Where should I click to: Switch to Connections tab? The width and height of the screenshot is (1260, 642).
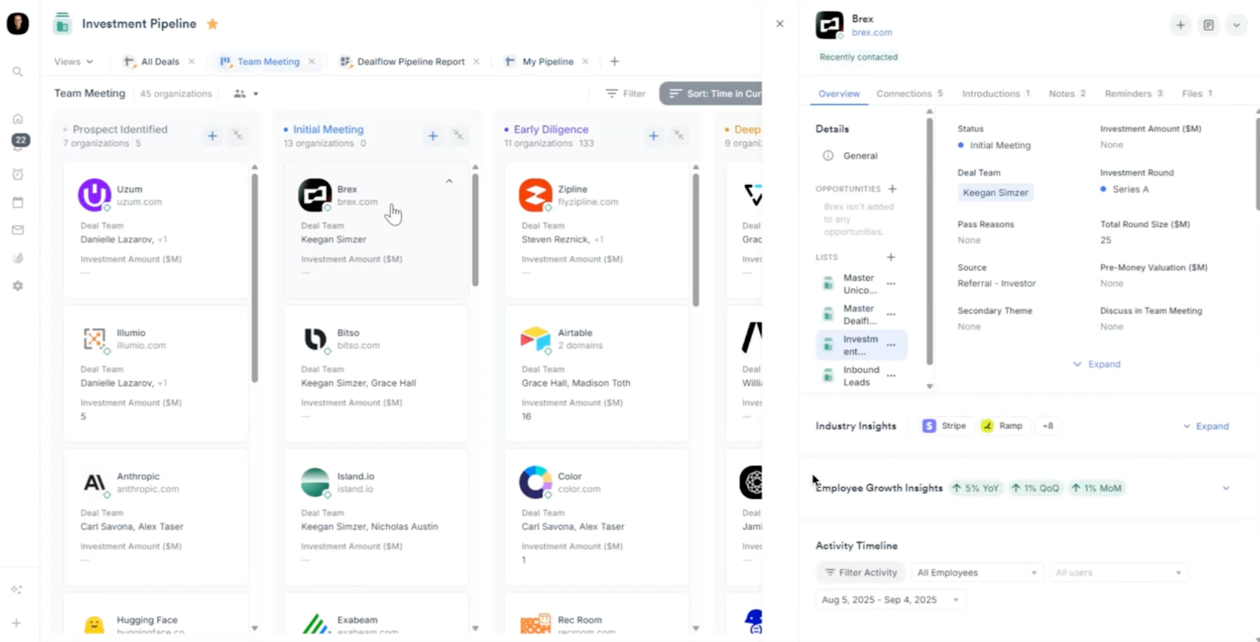click(910, 94)
